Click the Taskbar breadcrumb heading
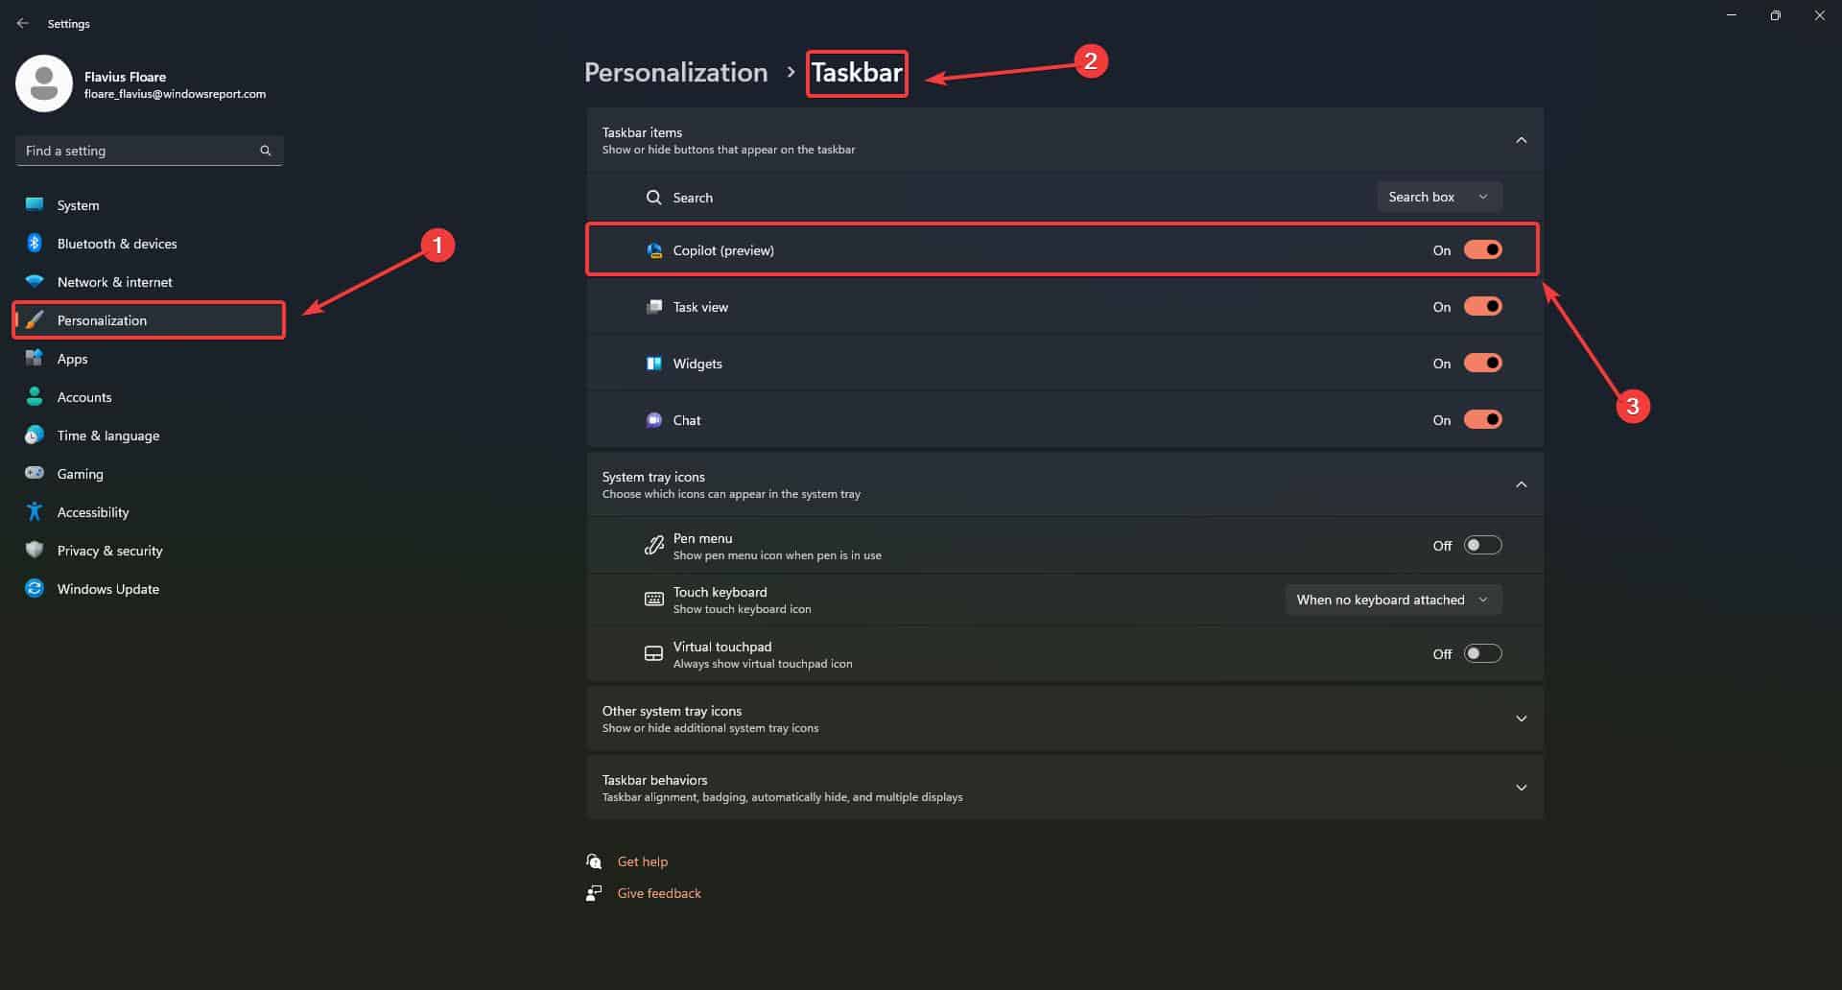Viewport: 1842px width, 990px height. pyautogui.click(x=857, y=72)
